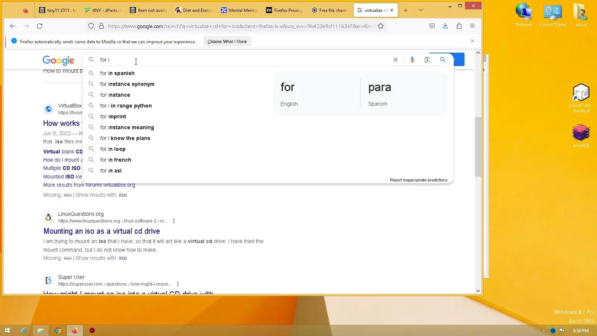The height and width of the screenshot is (336, 597).
Task: Switch to the Diet and Exercise tab
Action: pyautogui.click(x=193, y=10)
